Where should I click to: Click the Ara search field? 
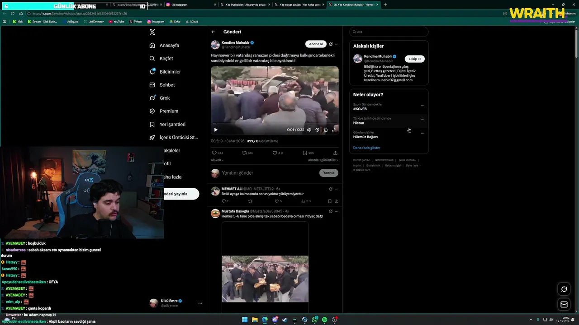click(x=389, y=32)
